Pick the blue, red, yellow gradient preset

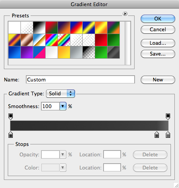[77, 28]
